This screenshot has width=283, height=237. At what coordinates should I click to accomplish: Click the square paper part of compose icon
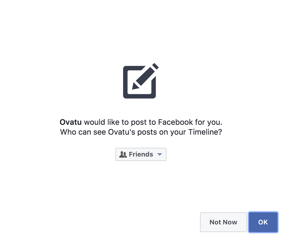click(139, 82)
